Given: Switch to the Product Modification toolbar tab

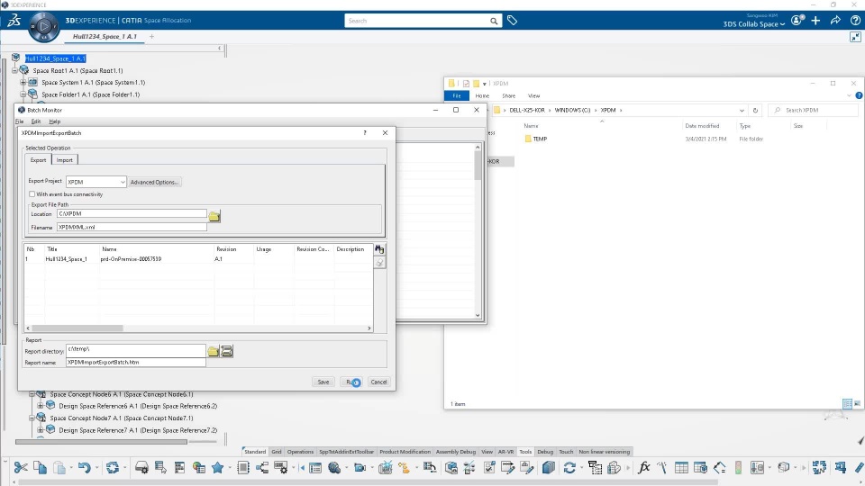Looking at the screenshot, I should tap(405, 452).
